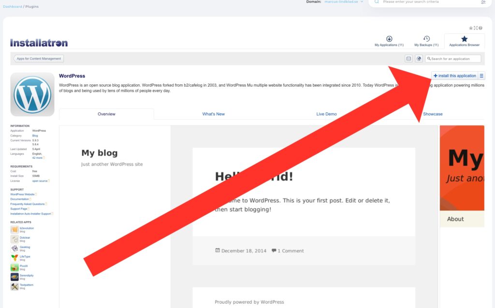Open the Support Page link
Screen dimensions: 495x308
[x=19, y=209]
